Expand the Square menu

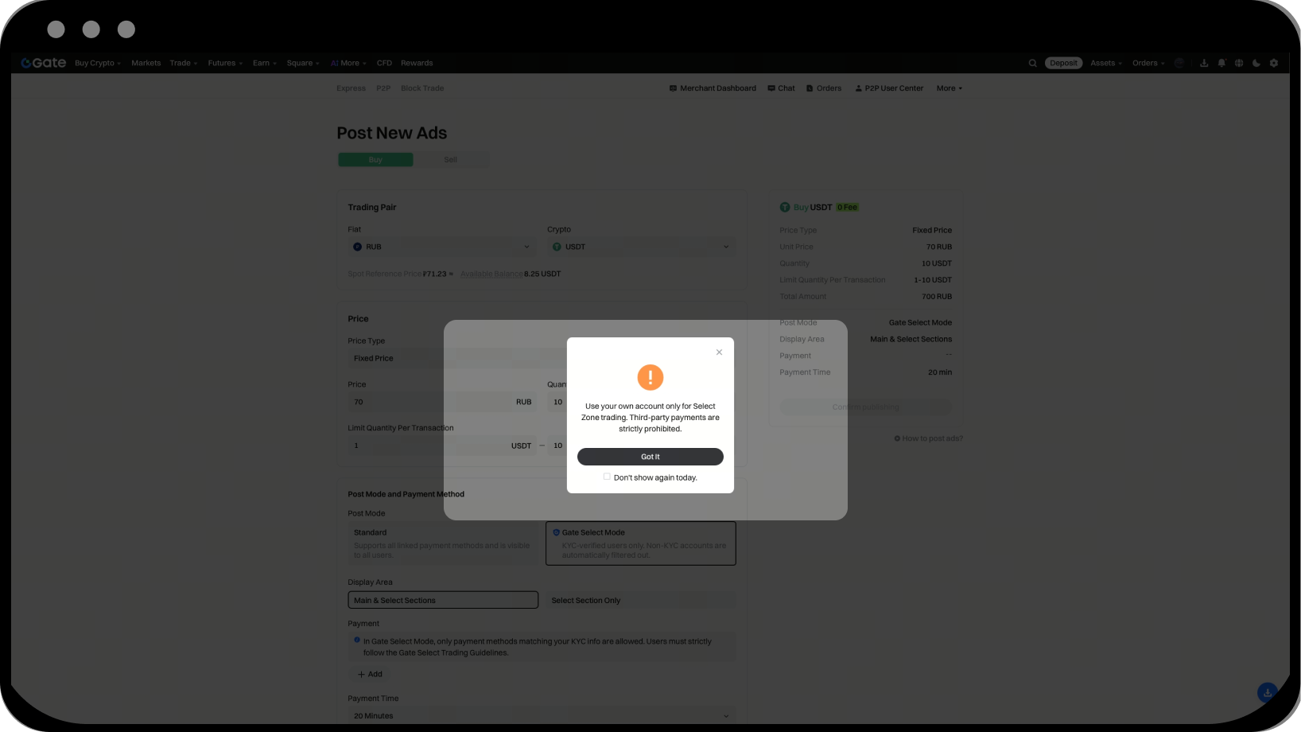pos(303,63)
